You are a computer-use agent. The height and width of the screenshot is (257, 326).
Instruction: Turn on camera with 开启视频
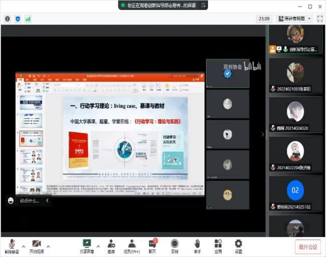tap(36, 245)
